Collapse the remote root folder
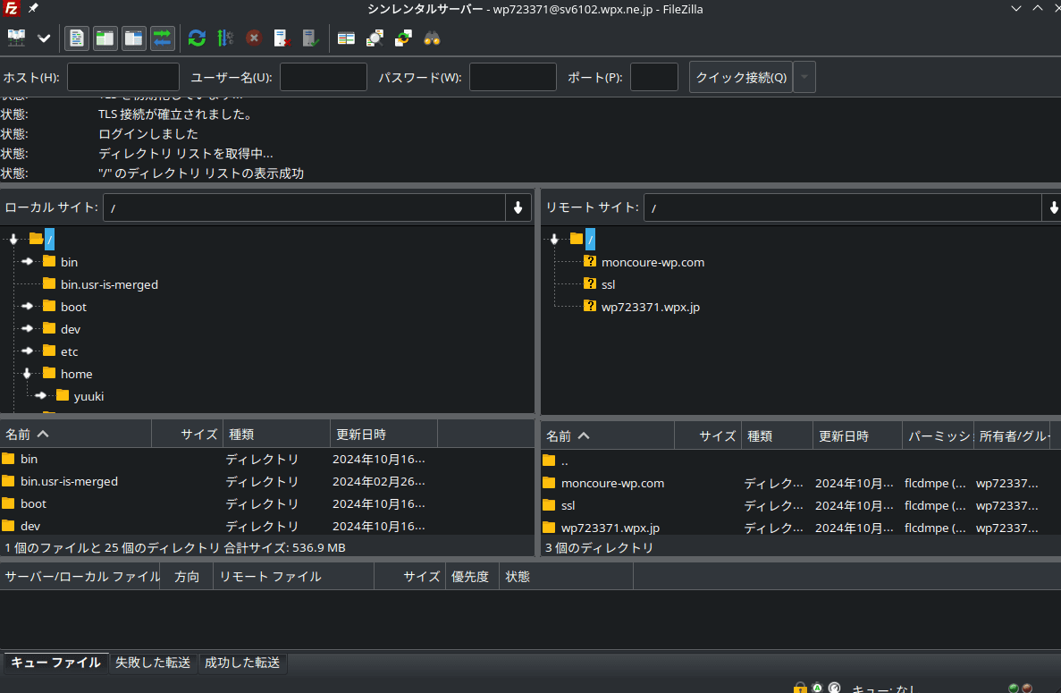Image resolution: width=1061 pixels, height=693 pixels. tap(554, 239)
